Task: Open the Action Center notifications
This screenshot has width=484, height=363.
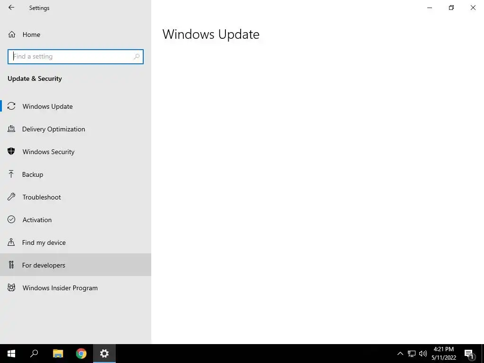Action: (469, 354)
